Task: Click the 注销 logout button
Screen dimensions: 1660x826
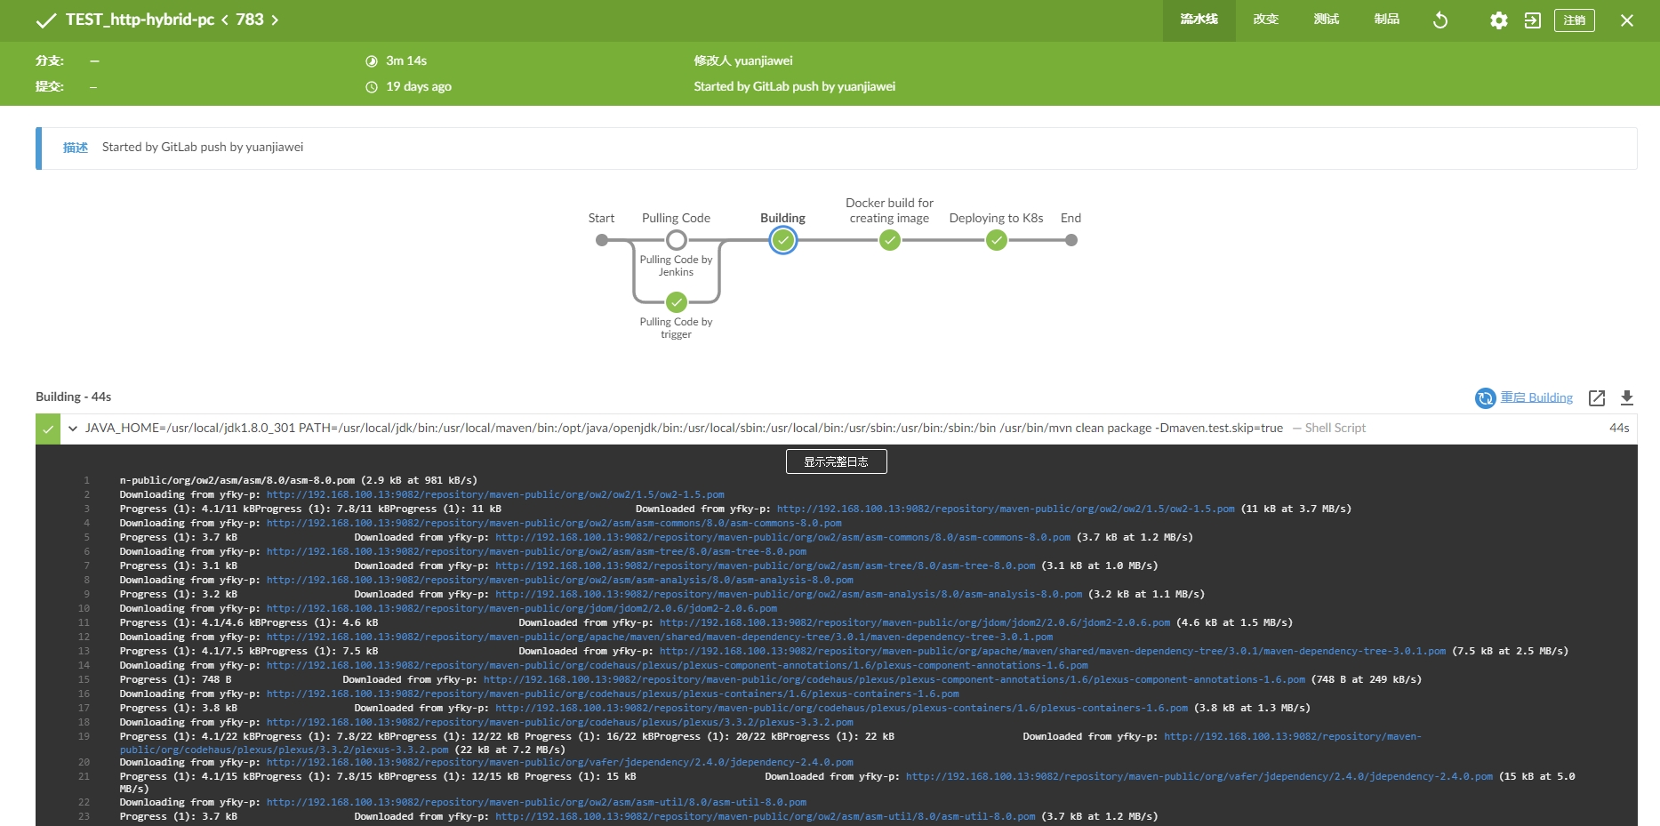Action: tap(1575, 20)
